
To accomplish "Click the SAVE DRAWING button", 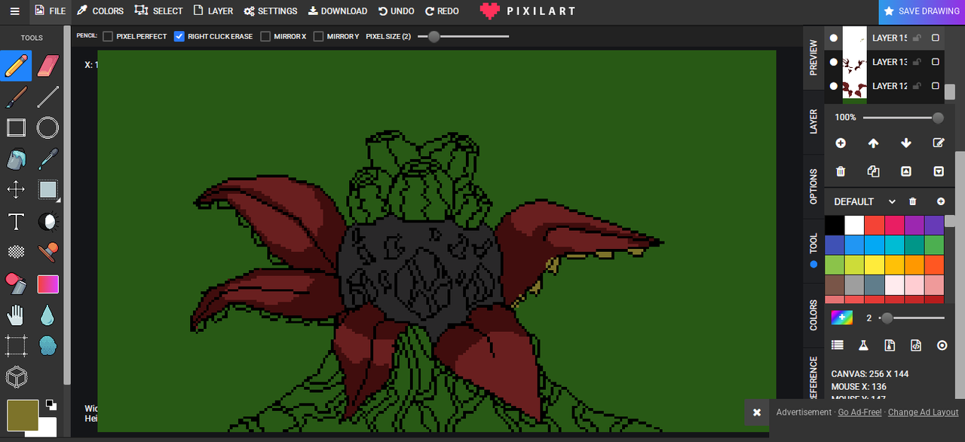I will click(x=921, y=11).
